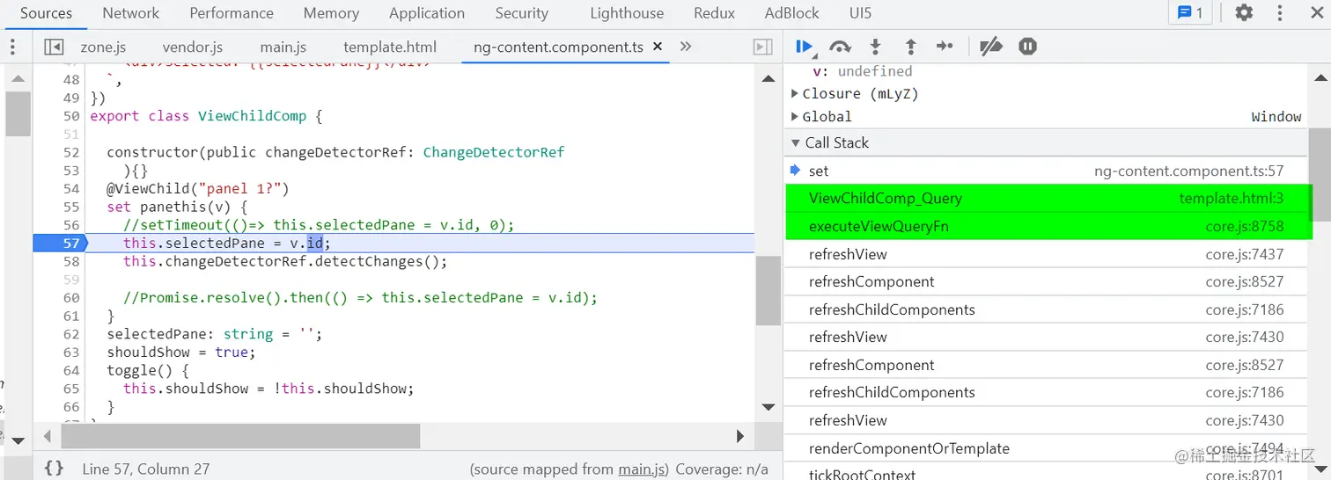
Task: Deactivate breakpoints
Action: [991, 47]
